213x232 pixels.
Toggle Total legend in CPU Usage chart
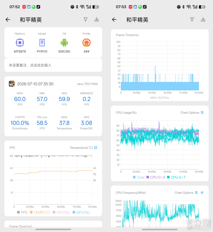pos(139,177)
